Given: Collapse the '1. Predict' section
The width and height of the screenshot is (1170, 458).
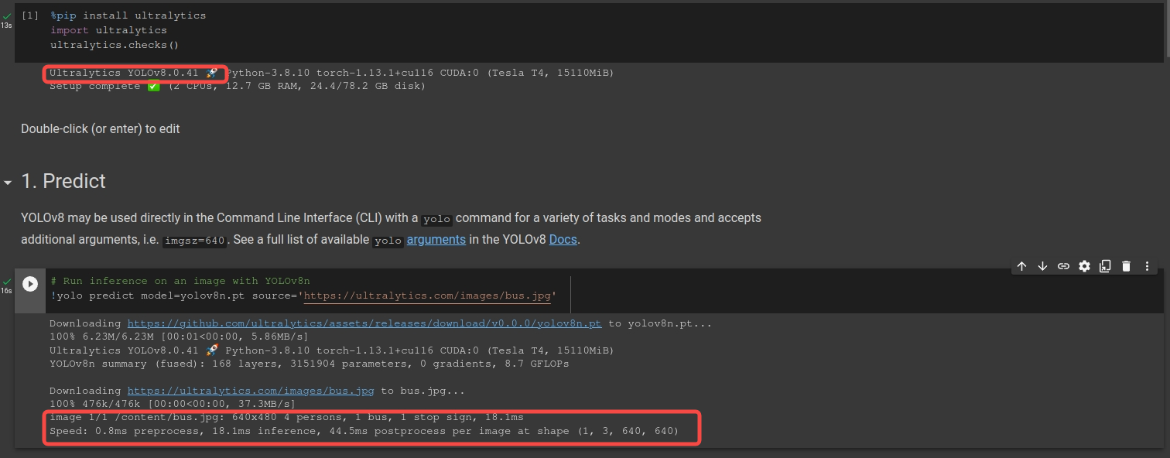Looking at the screenshot, I should 9,182.
